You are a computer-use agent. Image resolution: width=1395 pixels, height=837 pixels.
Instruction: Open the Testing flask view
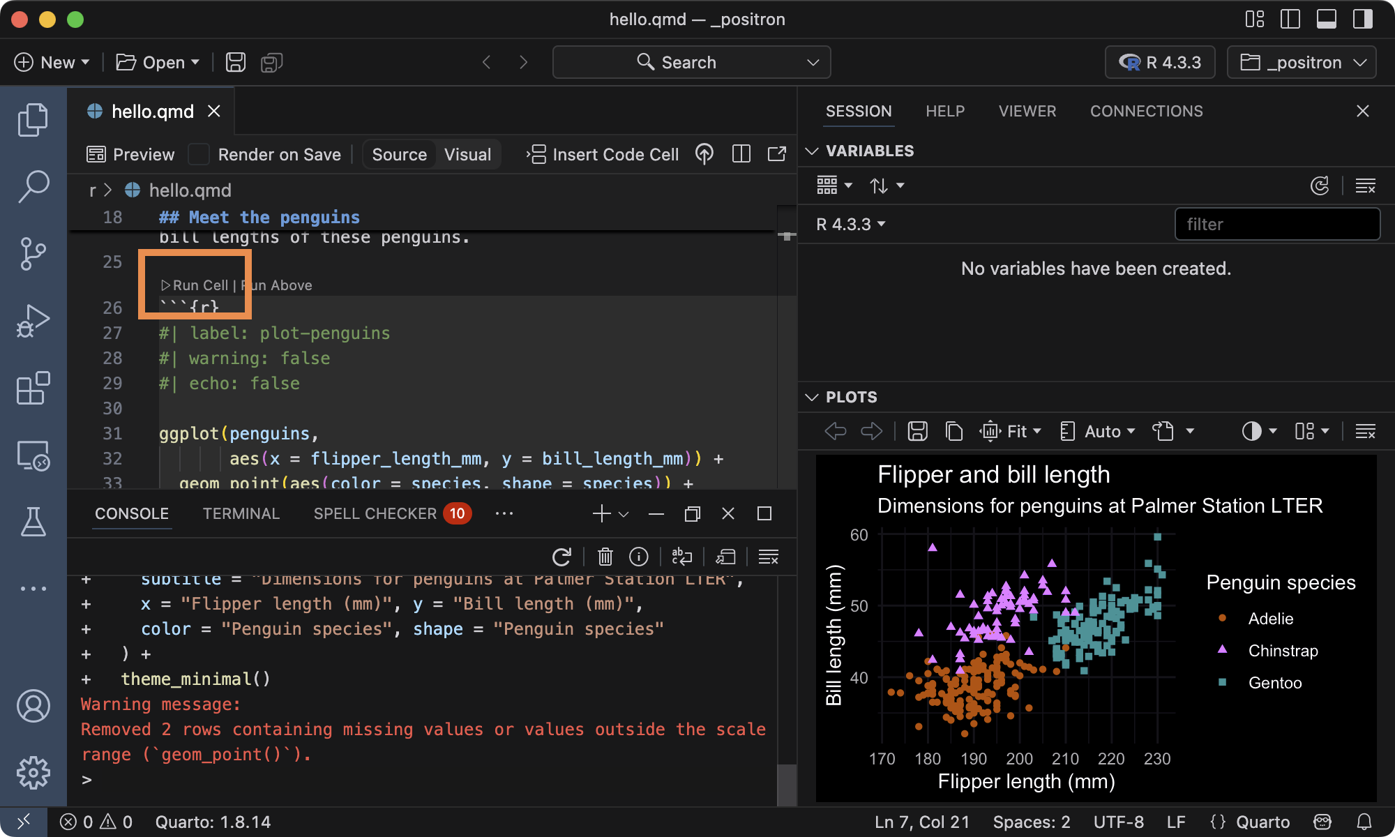pos(33,522)
